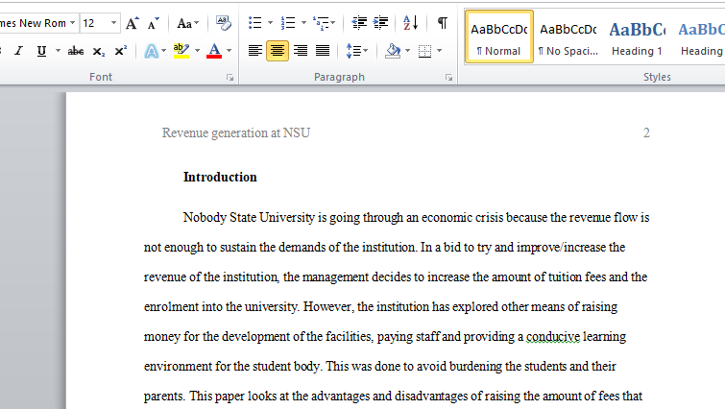Align text to the left
Viewport: 725px width, 409px height.
point(254,50)
